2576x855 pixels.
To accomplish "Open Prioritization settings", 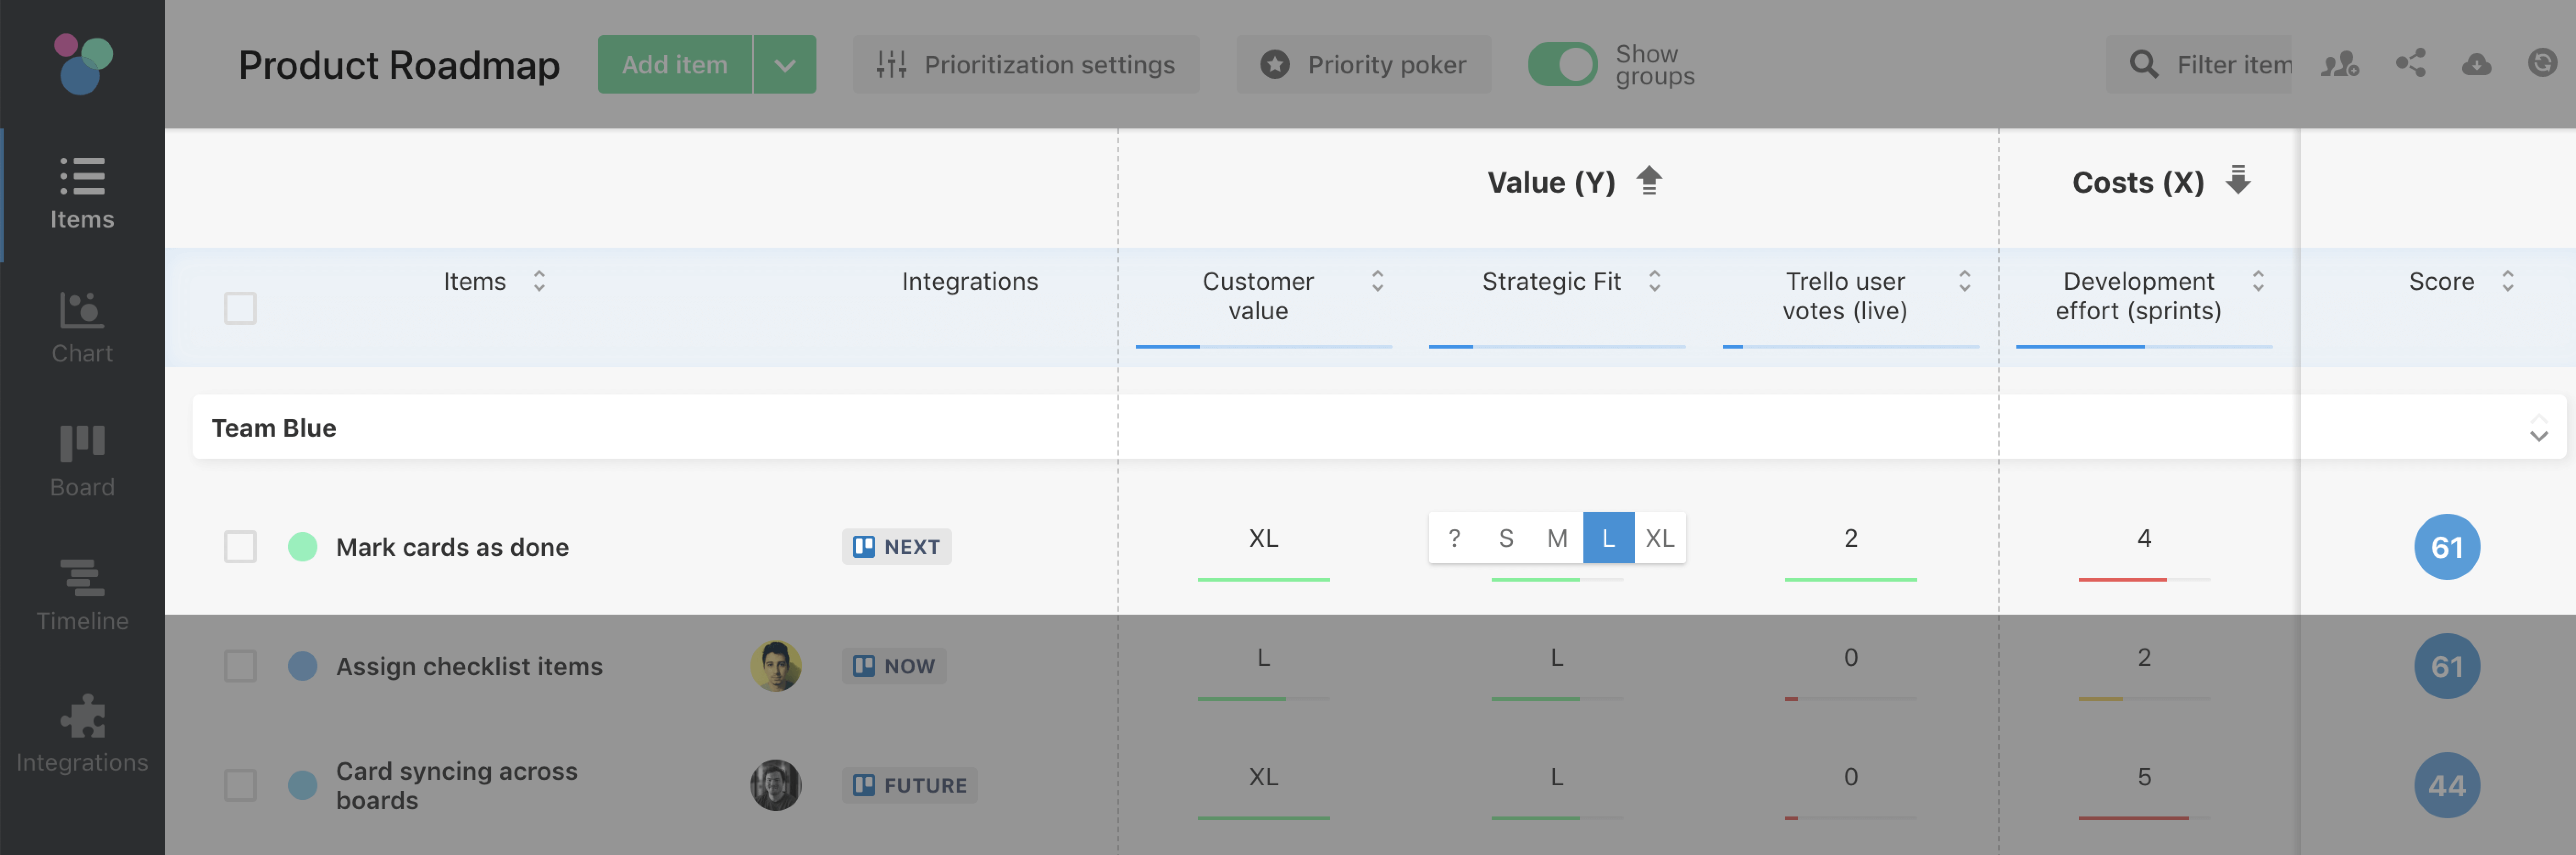I will 1026,64.
